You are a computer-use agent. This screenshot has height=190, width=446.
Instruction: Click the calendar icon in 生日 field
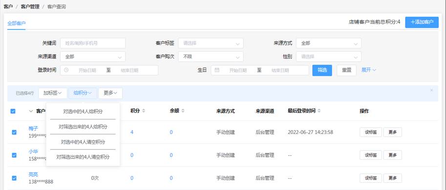click(217, 70)
